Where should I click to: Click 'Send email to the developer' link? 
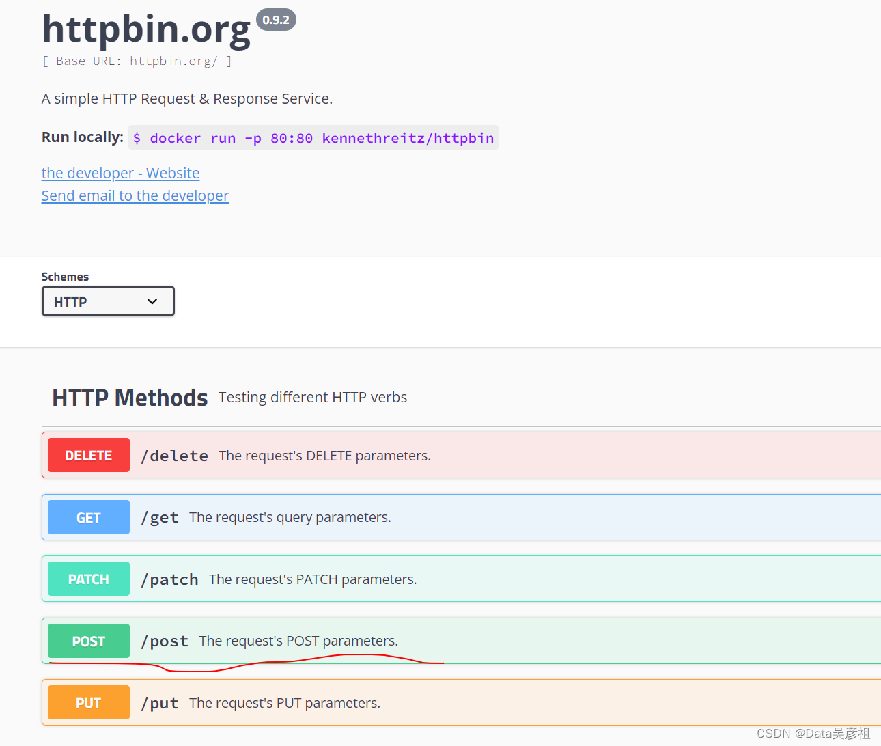pos(135,195)
